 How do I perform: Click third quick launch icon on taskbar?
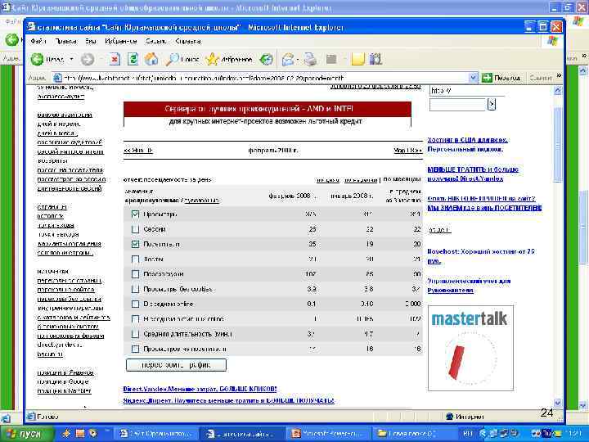coord(92,433)
